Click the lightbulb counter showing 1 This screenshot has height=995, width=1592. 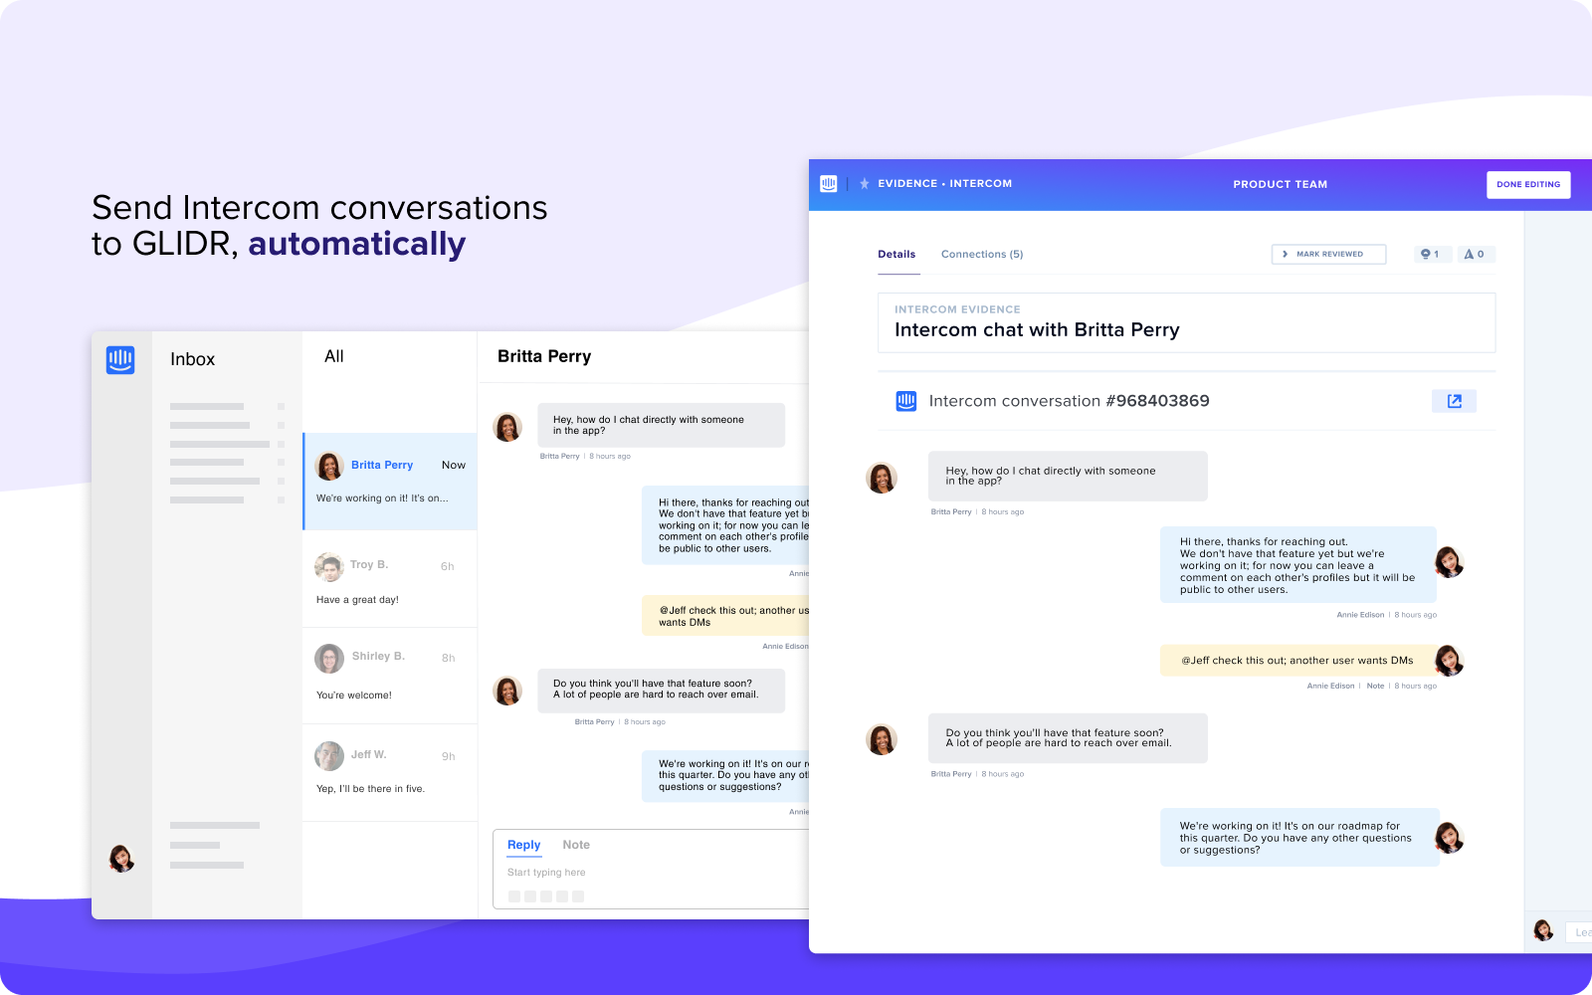coord(1431,255)
